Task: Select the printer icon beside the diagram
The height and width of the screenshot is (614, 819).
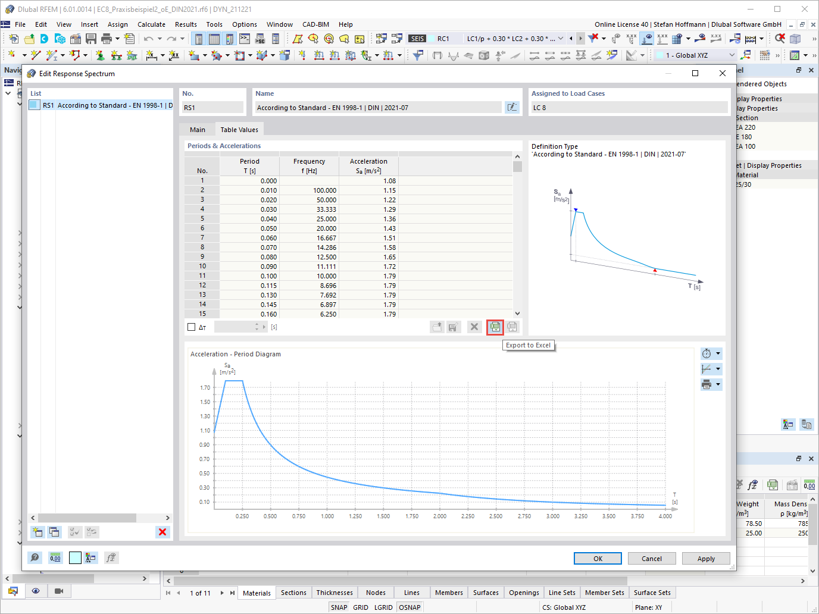Action: pyautogui.click(x=708, y=384)
